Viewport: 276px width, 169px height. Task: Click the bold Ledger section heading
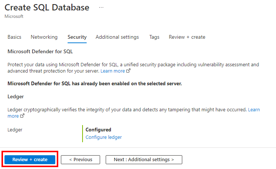click(16, 97)
